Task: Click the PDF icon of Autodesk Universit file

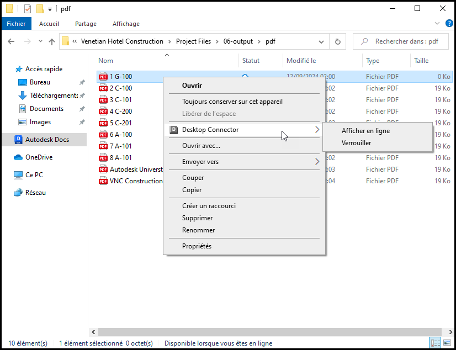Action: click(103, 169)
